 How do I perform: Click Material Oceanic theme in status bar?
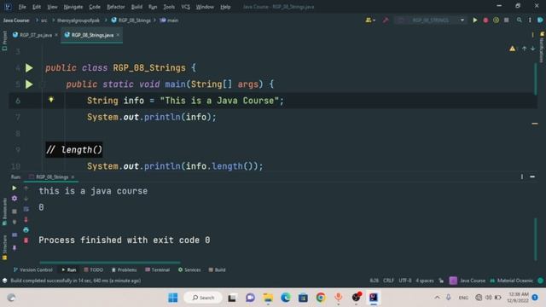coord(512,281)
